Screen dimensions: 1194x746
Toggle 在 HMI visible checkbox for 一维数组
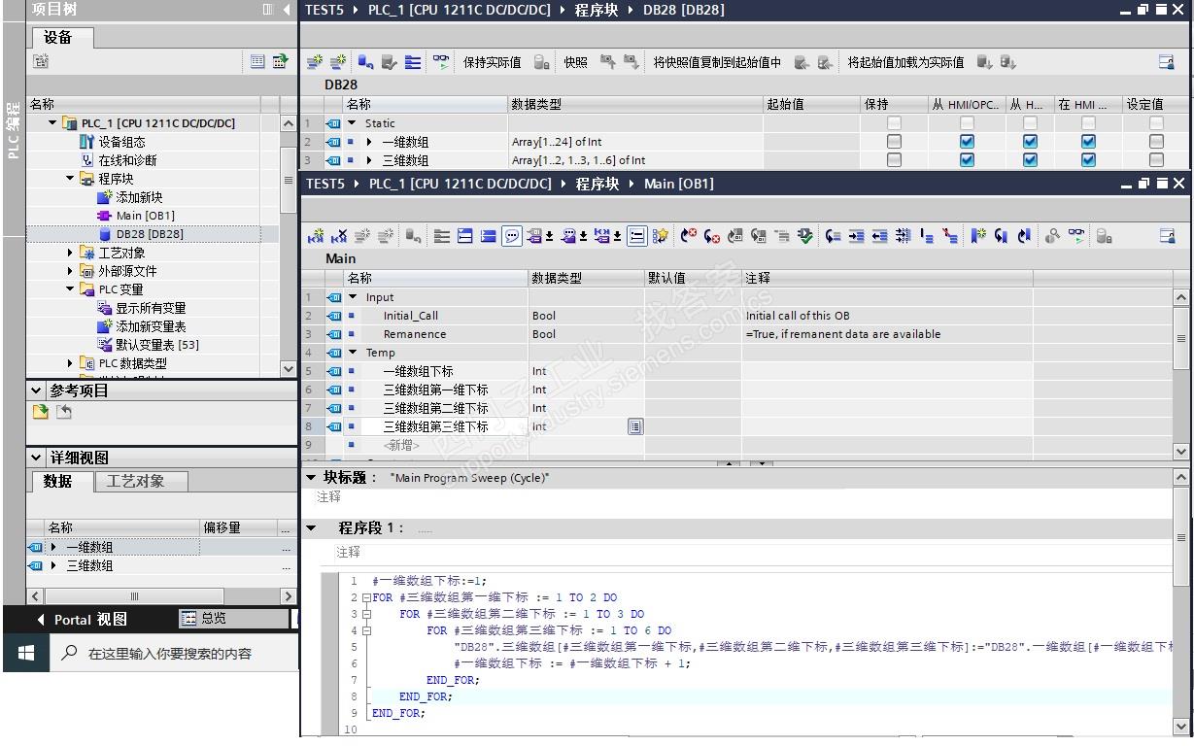(1088, 142)
